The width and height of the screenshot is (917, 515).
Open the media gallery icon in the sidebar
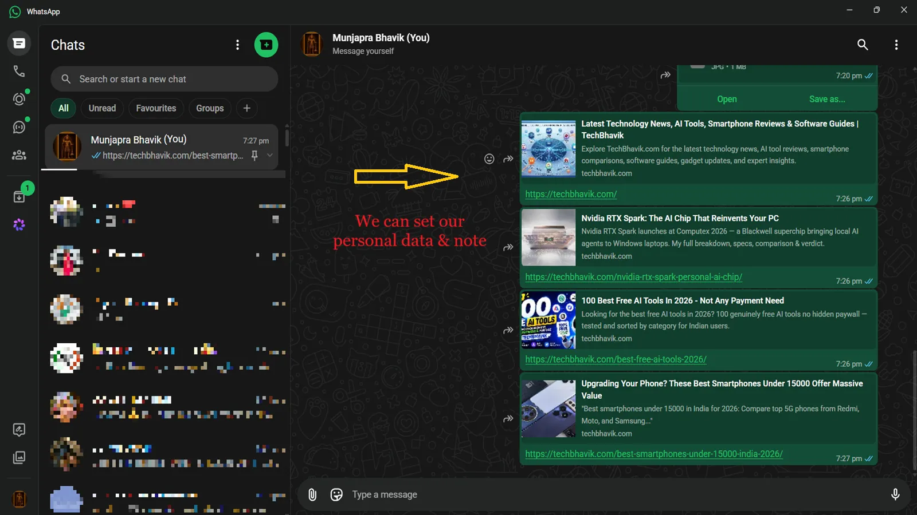coord(19,457)
